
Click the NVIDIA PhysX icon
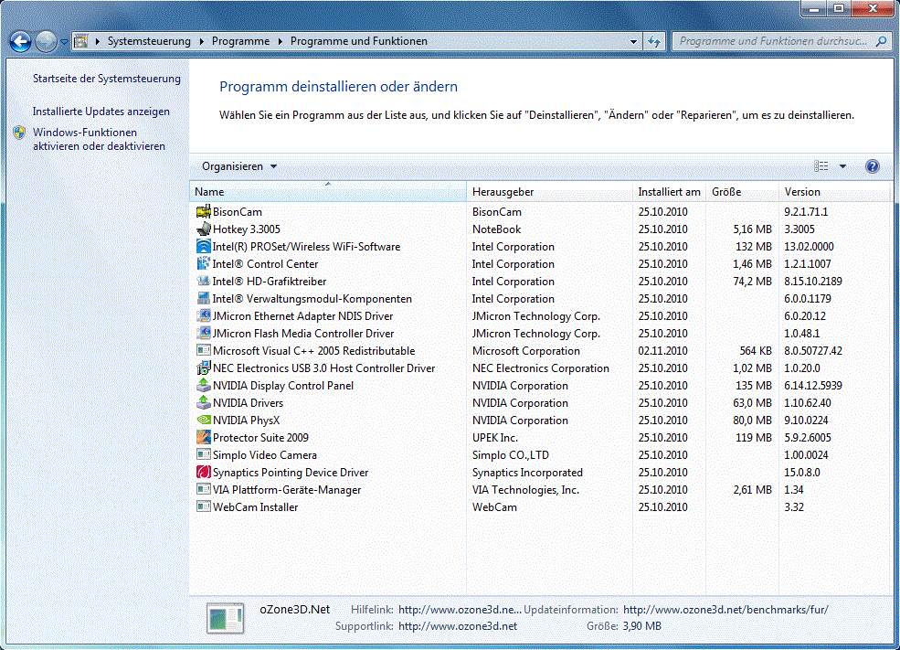point(203,421)
